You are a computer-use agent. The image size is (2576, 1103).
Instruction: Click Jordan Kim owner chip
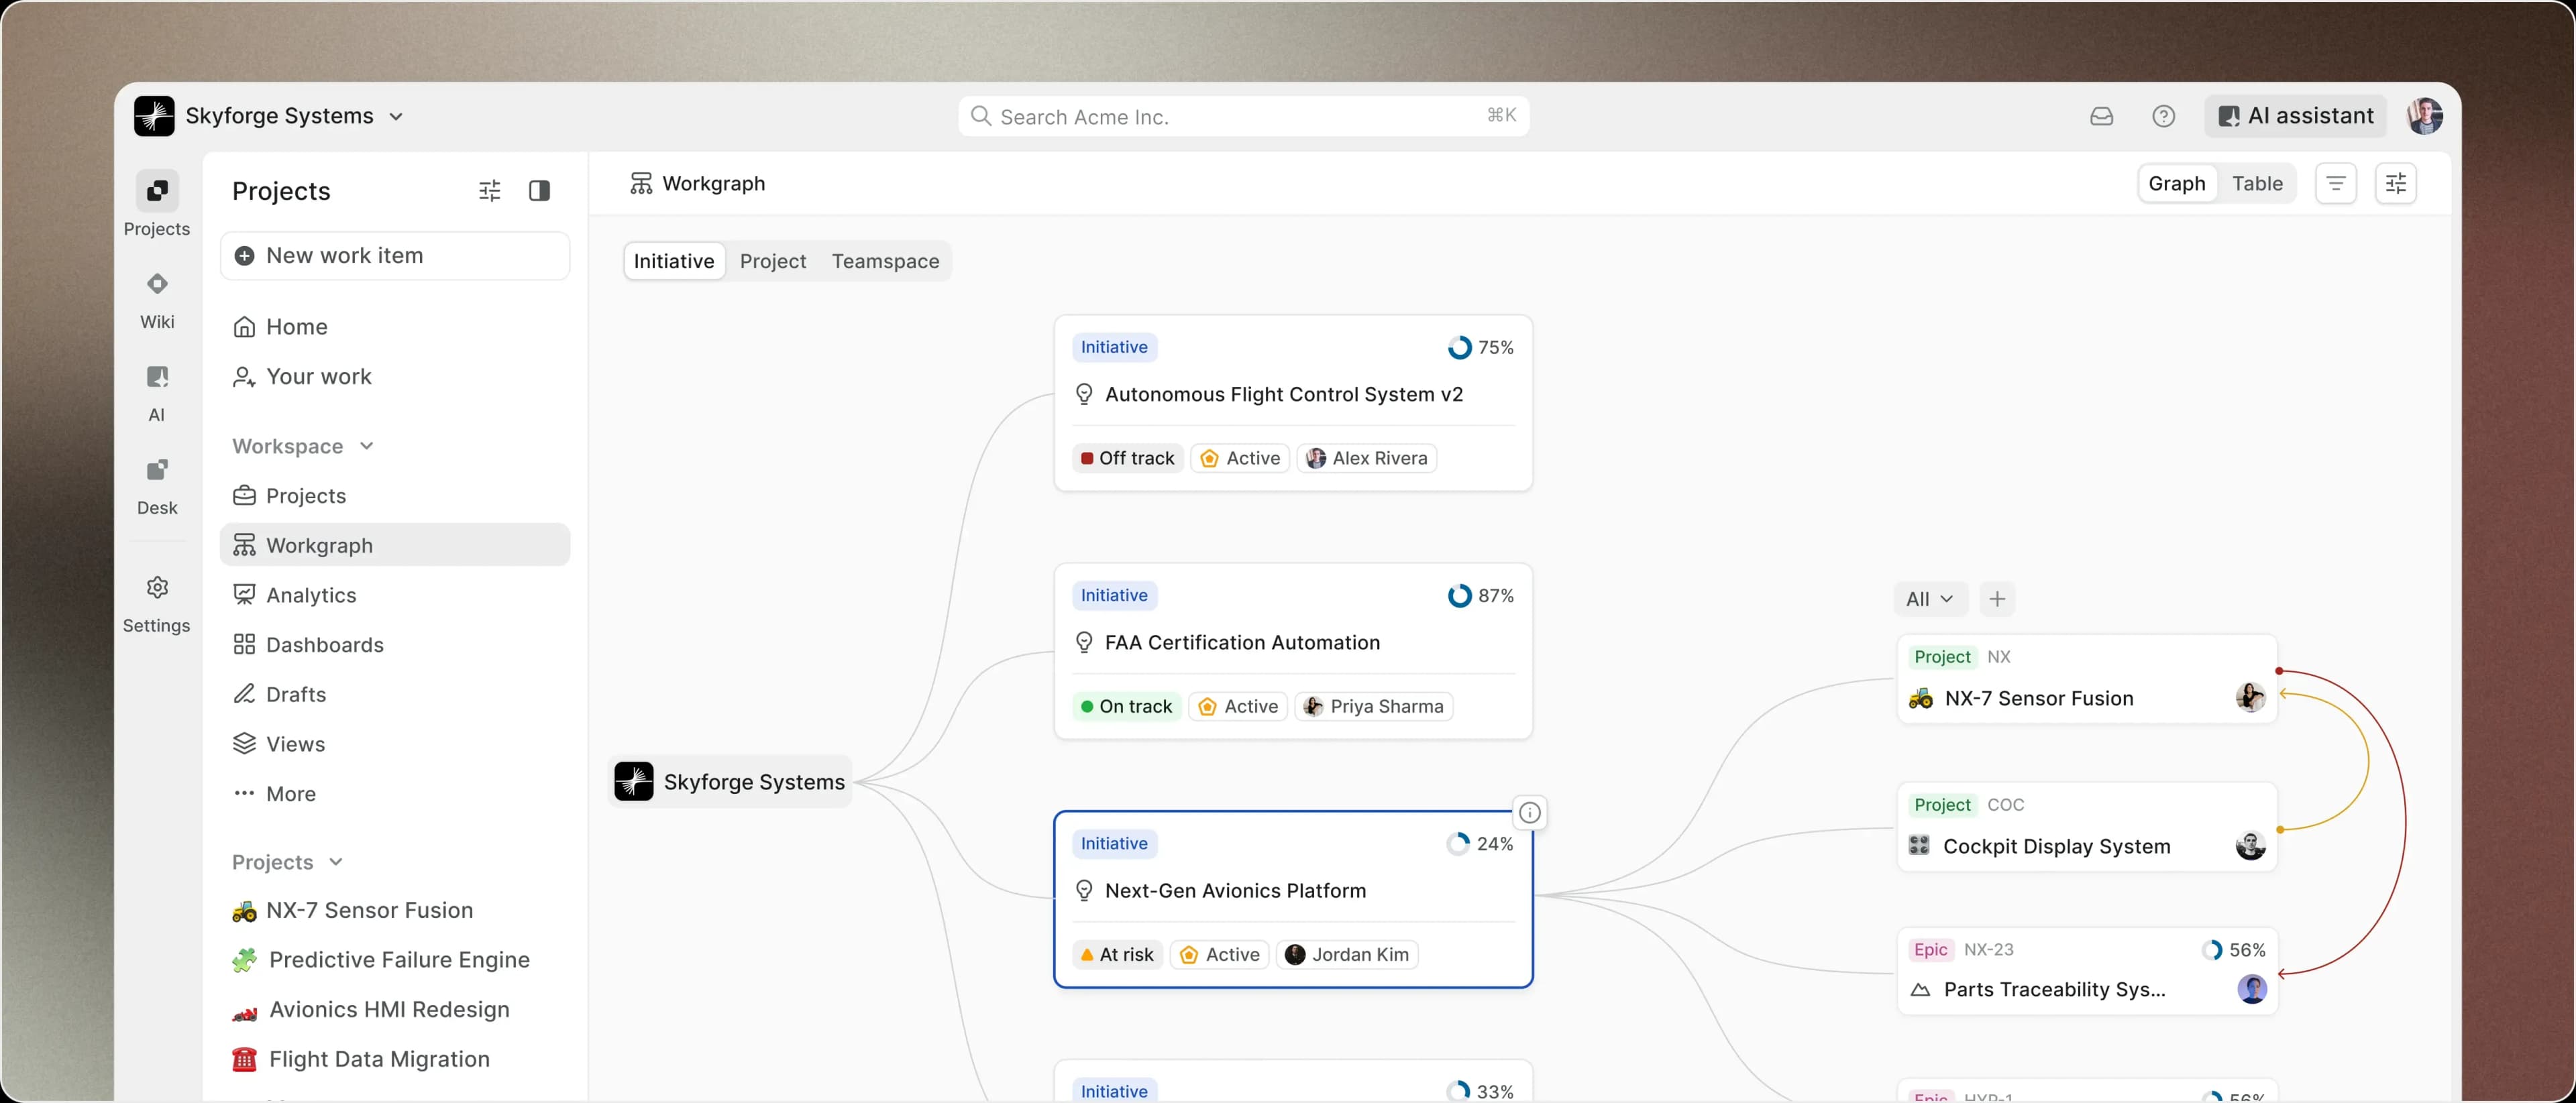click(1347, 955)
